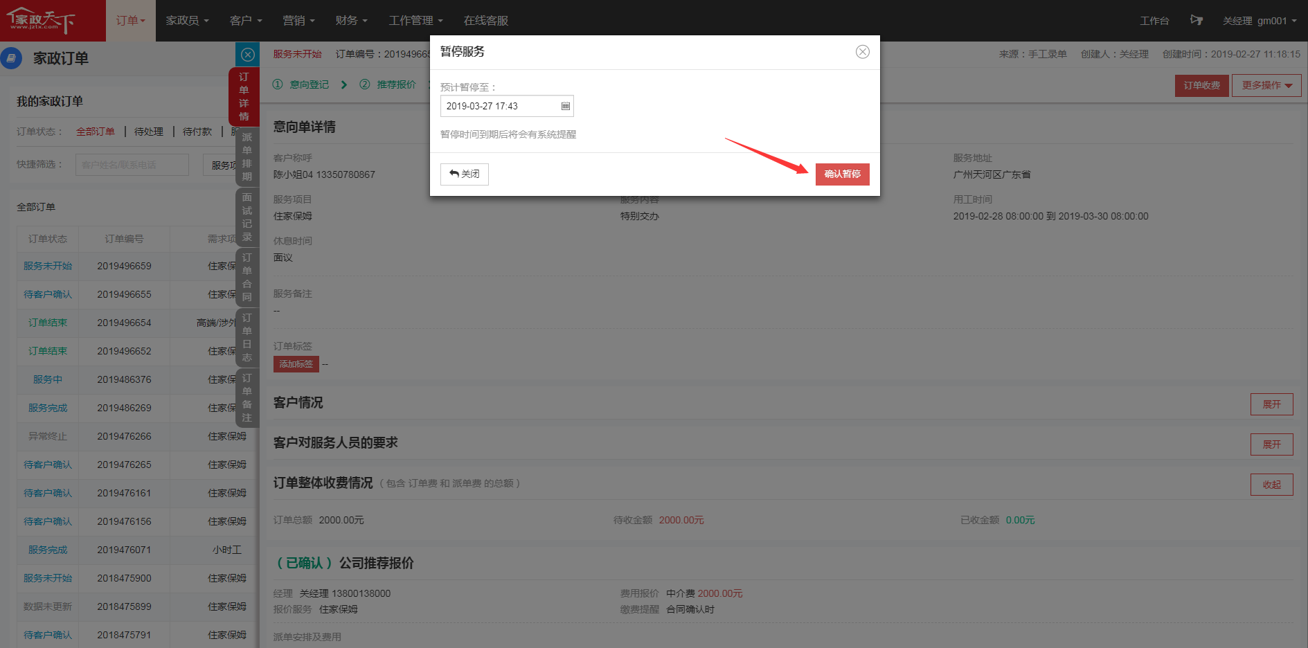Click step 推荐报价 in progress bar
This screenshot has height=648, width=1308.
click(x=388, y=84)
